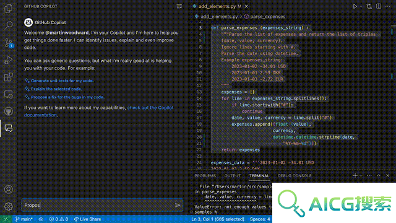Click the 'return expenses' code line
The image size is (396, 223).
pos(241,150)
